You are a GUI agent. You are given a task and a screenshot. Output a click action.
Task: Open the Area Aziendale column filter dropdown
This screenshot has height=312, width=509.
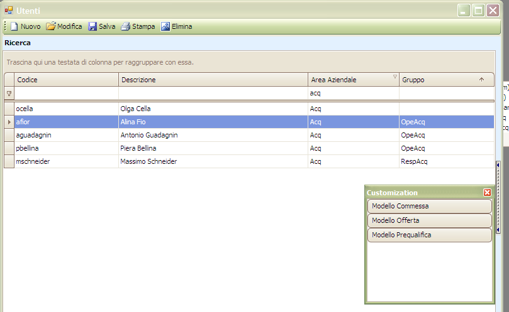(x=395, y=77)
